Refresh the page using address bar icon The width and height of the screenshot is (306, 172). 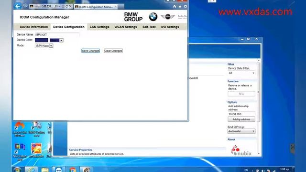point(66,6)
